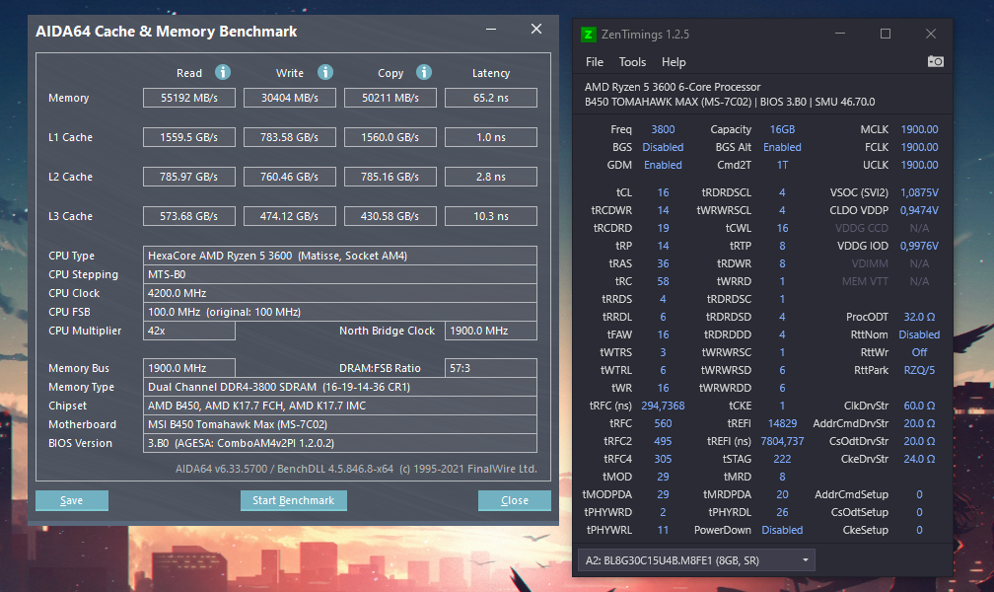Click the BIOS Version field 3.B0

[x=340, y=443]
